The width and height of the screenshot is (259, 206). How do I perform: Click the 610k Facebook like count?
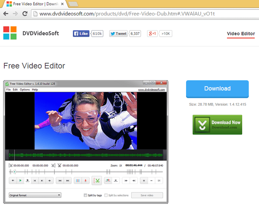coord(97,34)
